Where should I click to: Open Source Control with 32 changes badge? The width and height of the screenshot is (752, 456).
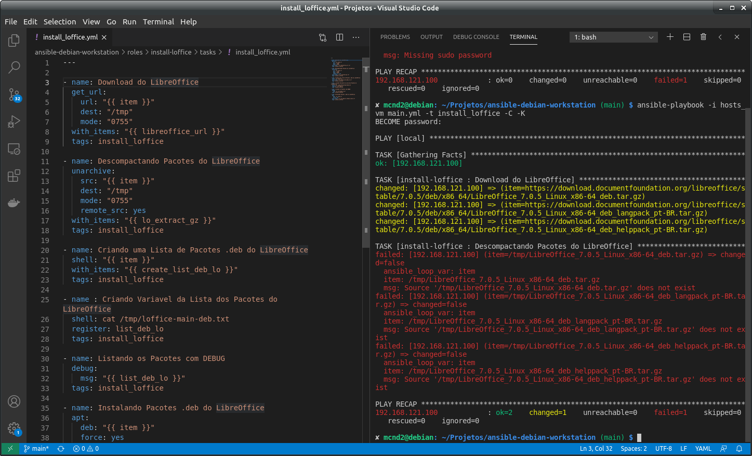[14, 95]
